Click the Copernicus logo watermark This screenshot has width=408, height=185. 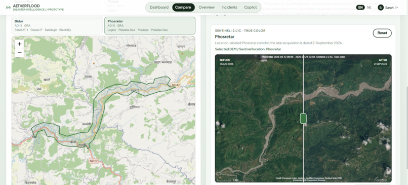[381, 179]
